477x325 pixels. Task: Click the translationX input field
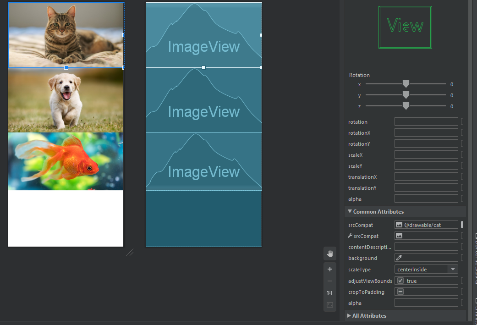[x=426, y=177]
